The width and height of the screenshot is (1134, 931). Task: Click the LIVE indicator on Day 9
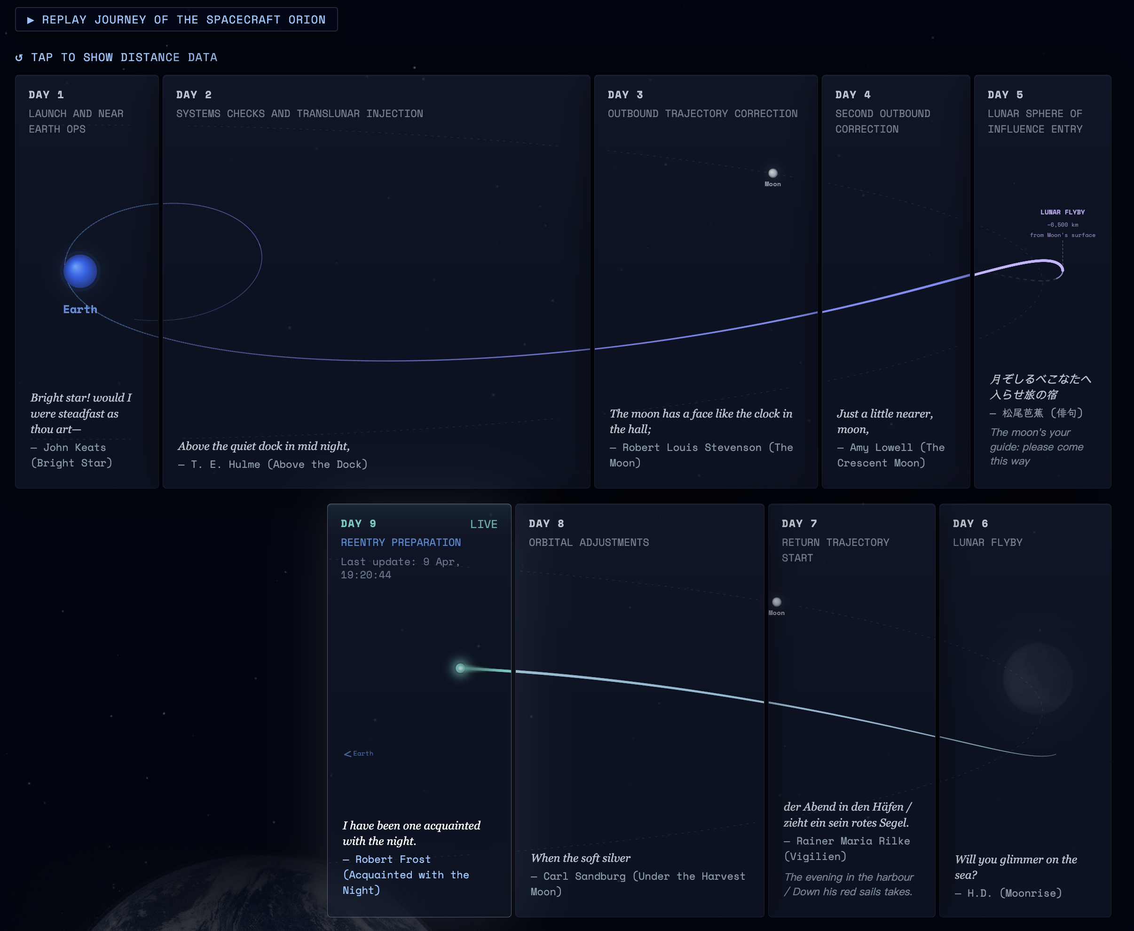pos(484,524)
